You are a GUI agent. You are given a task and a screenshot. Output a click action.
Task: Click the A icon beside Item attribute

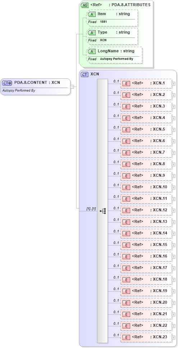[x=92, y=14]
